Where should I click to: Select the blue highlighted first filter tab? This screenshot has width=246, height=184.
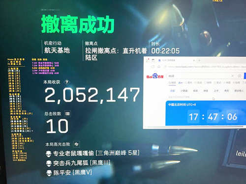tap(173, 91)
